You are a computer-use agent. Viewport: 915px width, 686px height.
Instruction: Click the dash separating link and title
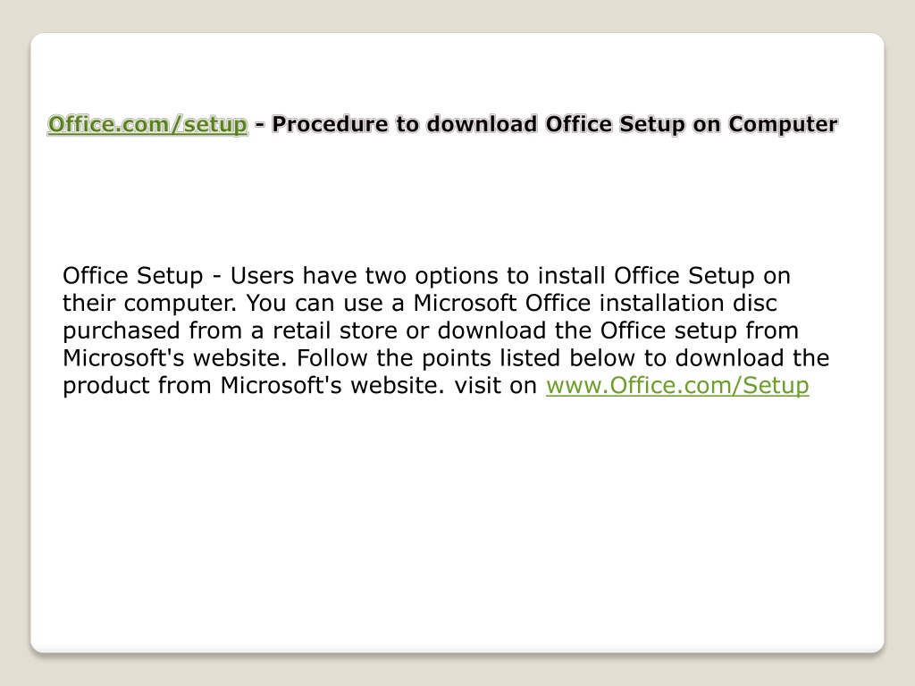260,125
